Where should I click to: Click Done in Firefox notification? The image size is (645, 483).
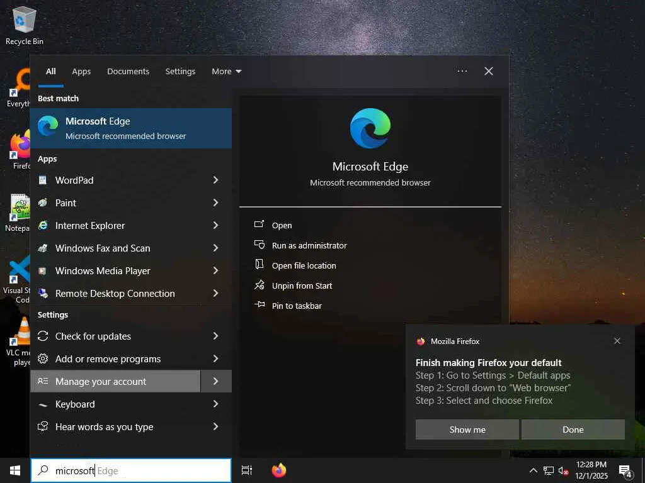(x=573, y=430)
